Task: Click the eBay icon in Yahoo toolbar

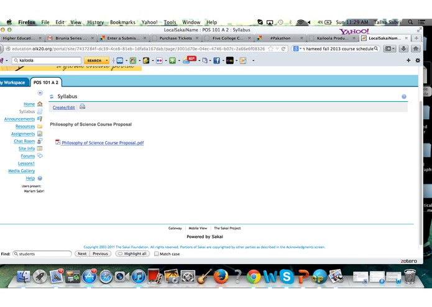Action: point(230,60)
